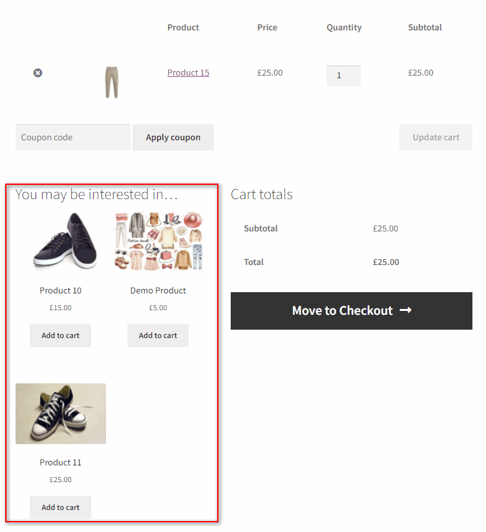The width and height of the screenshot is (486, 532).
Task: Open Product 11 converse shoes image
Action: (61, 414)
